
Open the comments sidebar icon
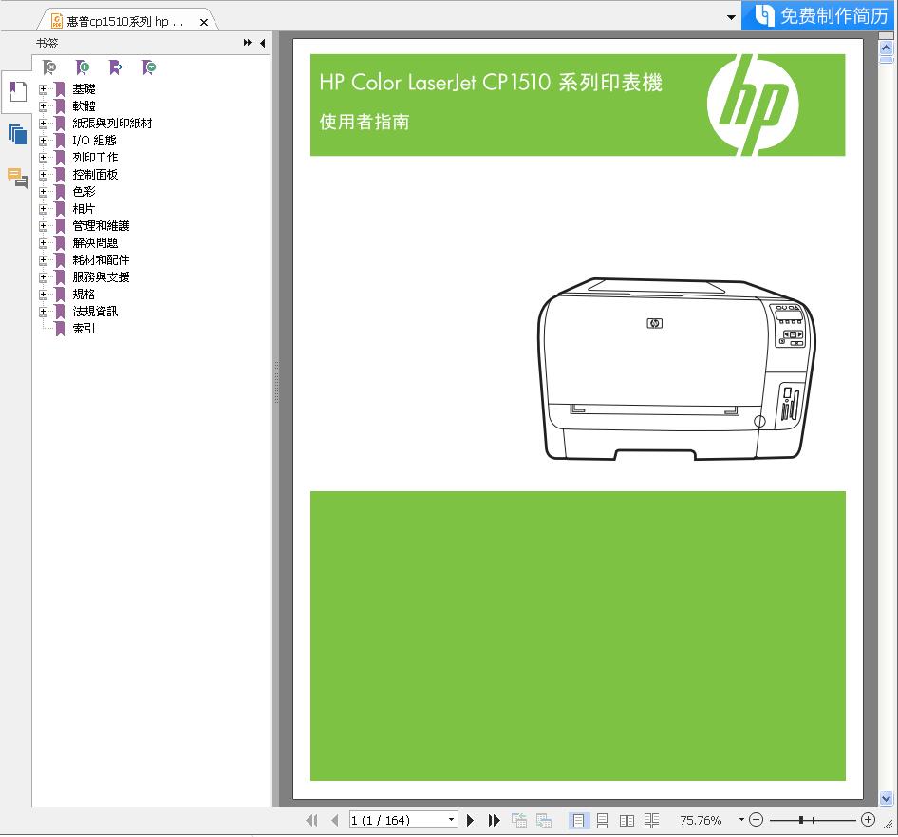click(x=18, y=178)
